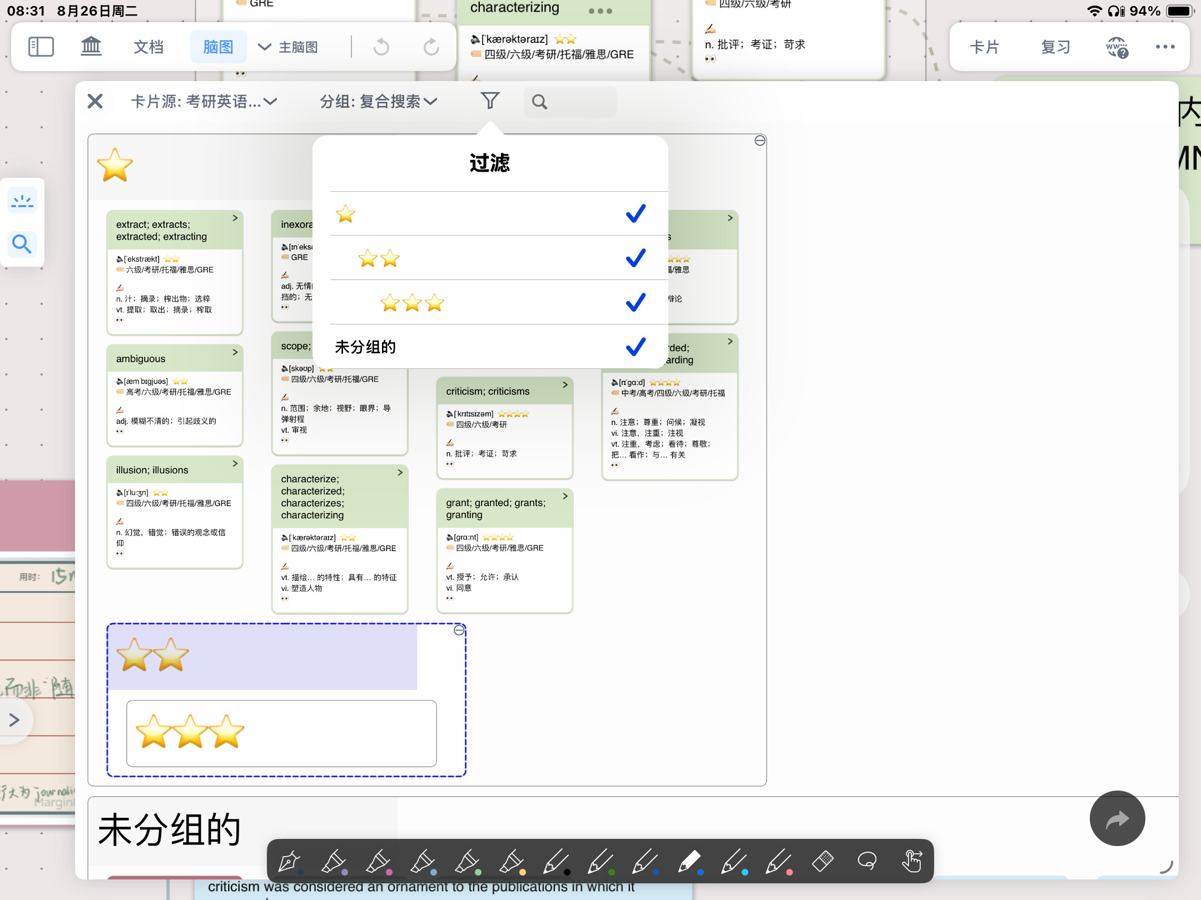Expand the 主脑图 mind map dropdown
The image size is (1201, 900).
[288, 47]
